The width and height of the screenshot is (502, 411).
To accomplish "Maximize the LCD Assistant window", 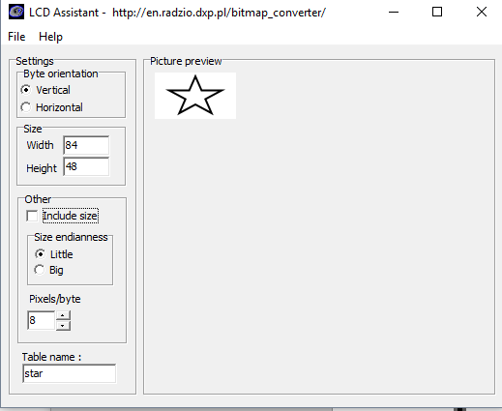I will click(x=437, y=13).
